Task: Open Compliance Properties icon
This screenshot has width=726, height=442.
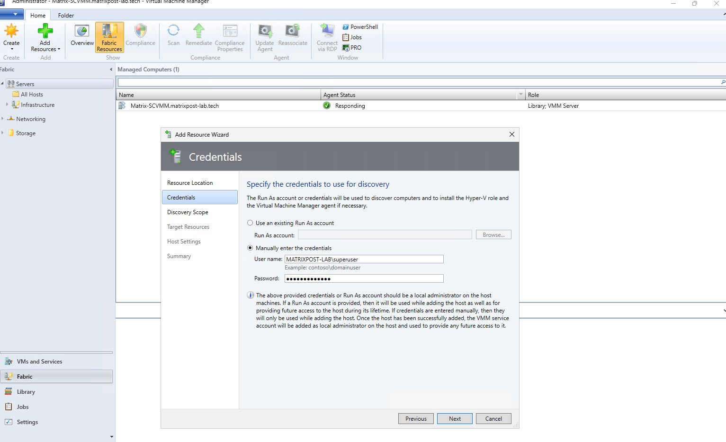Action: [230, 31]
